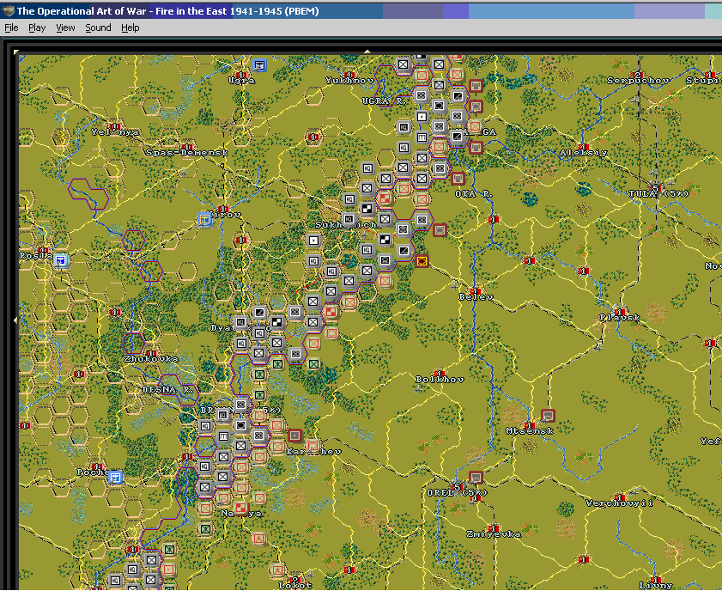Select the Soviet figure-symbol unit below Navlya

point(259,539)
